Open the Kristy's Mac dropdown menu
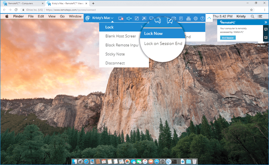Viewport: 269px width, 165px height. coord(103,18)
